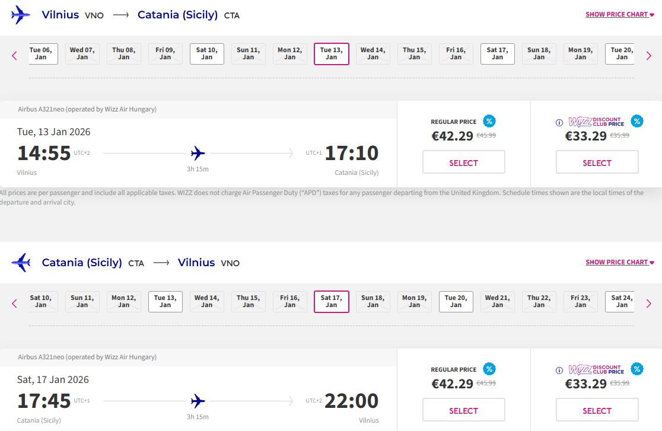Viewport: 662px width, 431px height.
Task: Show earlier outbound dates with left arrow
Action: [15, 56]
